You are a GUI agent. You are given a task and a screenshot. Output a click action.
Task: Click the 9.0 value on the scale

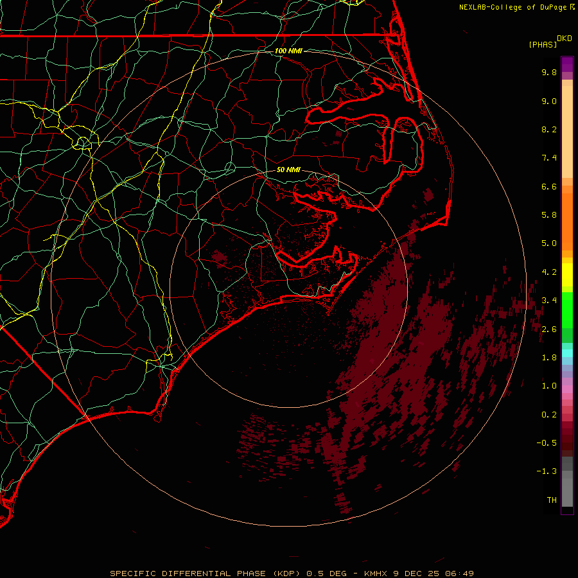[x=549, y=101]
